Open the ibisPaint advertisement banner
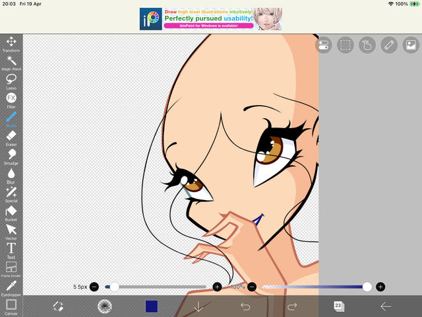The height and width of the screenshot is (317, 422). pyautogui.click(x=211, y=19)
